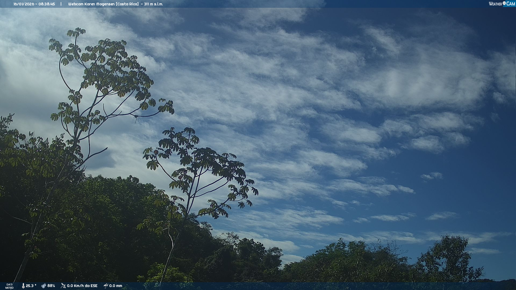This screenshot has height=290, width=516.
Task: Click the [Costa Rica] location text
Action: click(x=127, y=4)
